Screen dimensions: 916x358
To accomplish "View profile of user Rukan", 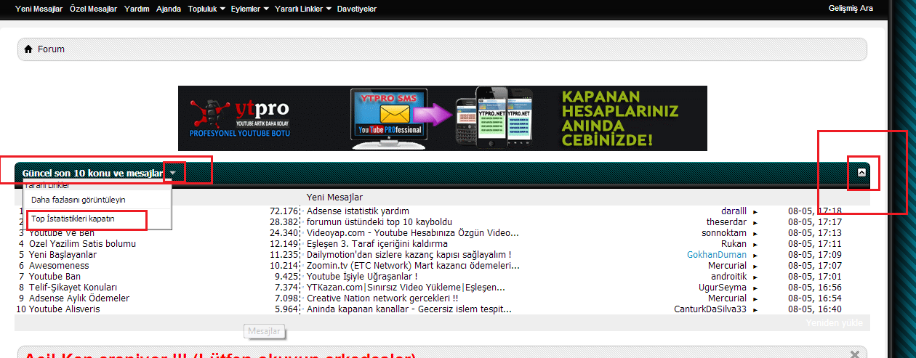I will click(x=734, y=244).
